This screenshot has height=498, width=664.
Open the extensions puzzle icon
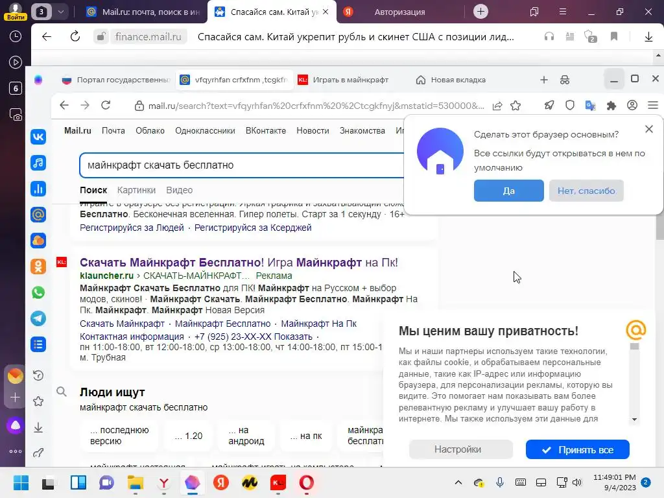click(611, 106)
